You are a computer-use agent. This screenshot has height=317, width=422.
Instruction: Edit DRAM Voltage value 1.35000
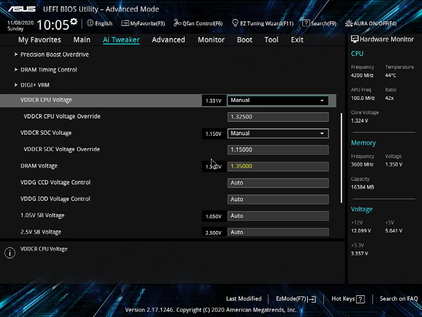278,166
